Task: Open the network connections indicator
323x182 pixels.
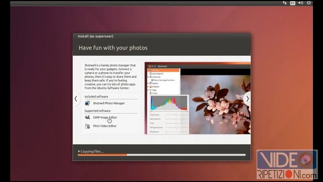Action: 285,3
